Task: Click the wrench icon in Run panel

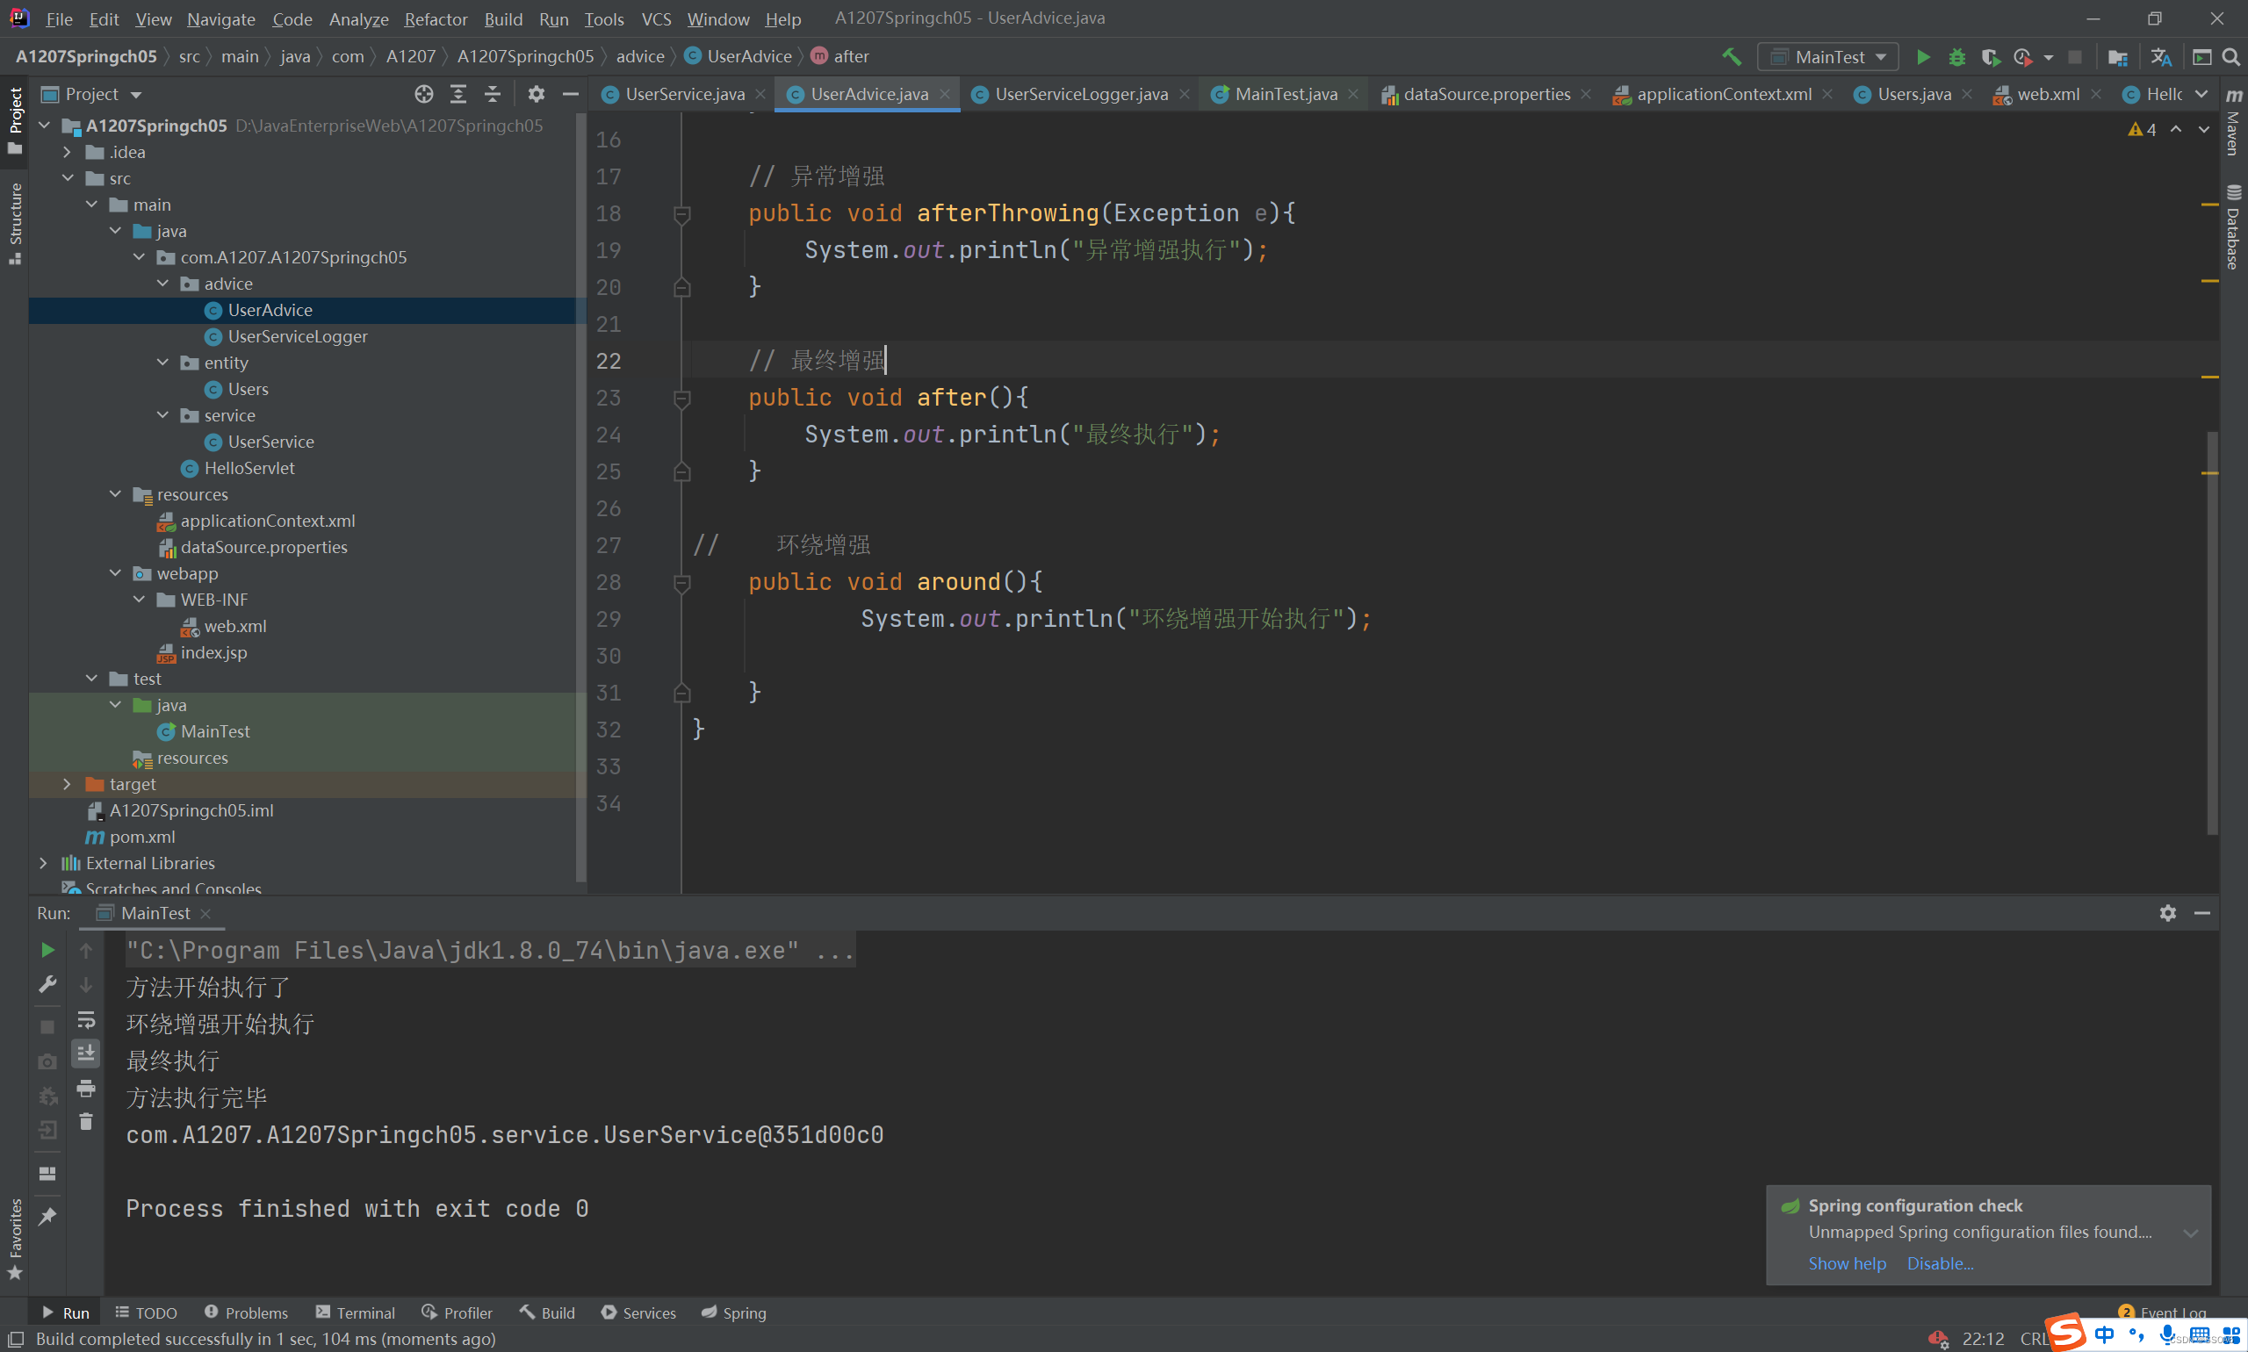Action: (x=47, y=984)
